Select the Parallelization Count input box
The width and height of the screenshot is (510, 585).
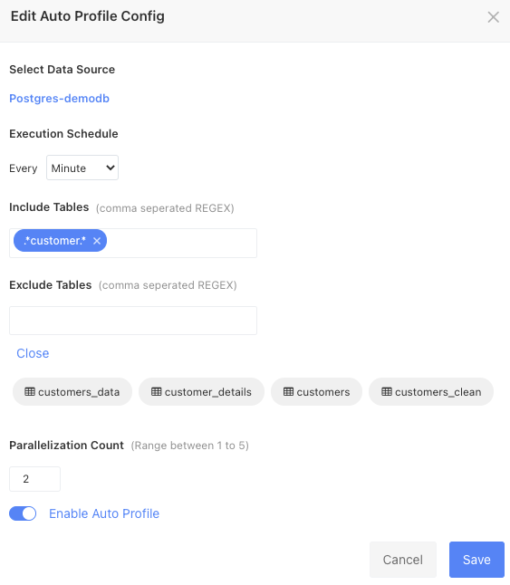click(x=34, y=479)
